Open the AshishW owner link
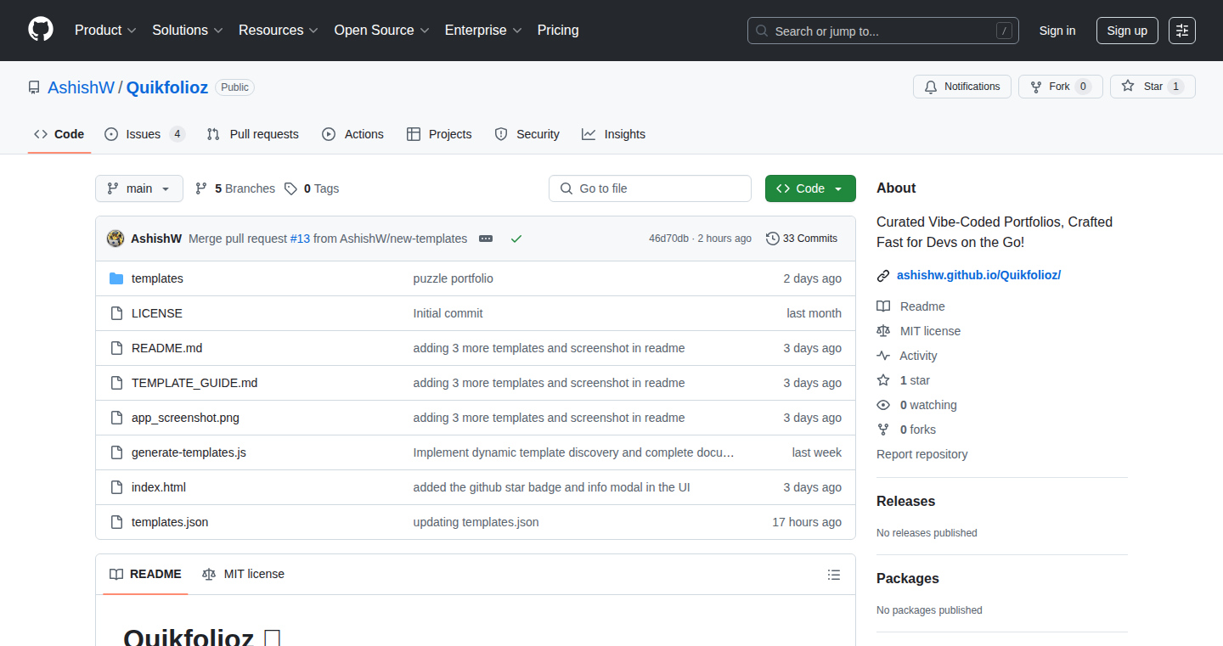This screenshot has height=646, width=1223. [81, 87]
